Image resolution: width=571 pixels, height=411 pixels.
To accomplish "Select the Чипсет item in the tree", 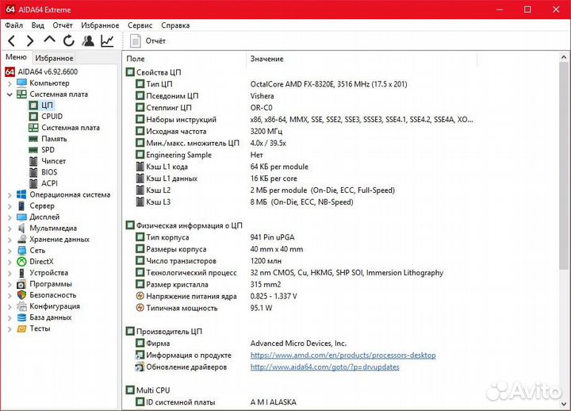I will click(54, 161).
